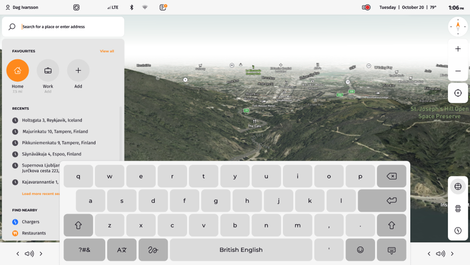
Task: Tap the period key
Action: (x=360, y=225)
